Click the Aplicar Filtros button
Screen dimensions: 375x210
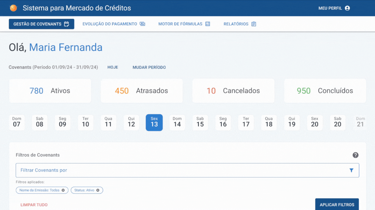[337, 204]
